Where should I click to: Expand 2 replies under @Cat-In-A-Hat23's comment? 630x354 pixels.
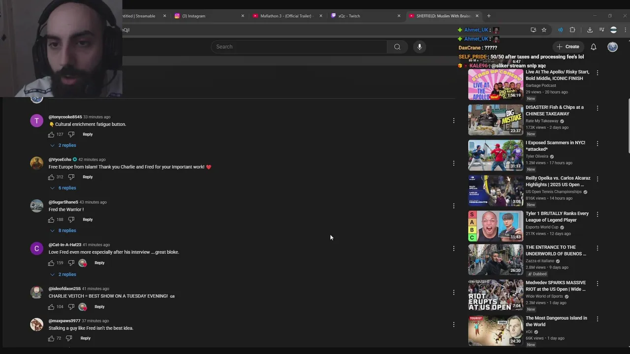click(x=63, y=274)
